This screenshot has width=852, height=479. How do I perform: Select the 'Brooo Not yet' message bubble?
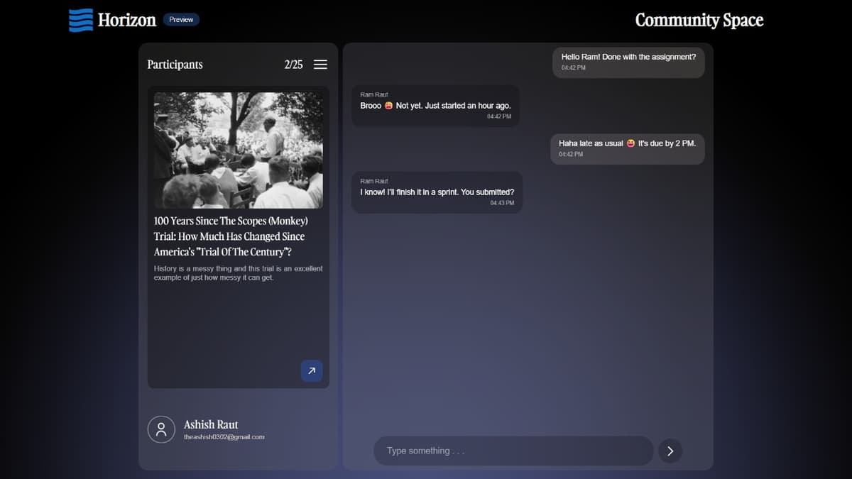[x=435, y=106]
